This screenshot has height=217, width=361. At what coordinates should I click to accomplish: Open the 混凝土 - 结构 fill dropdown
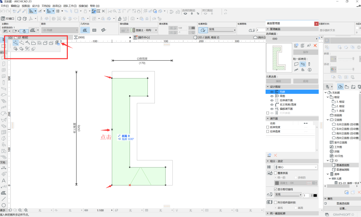pyautogui.click(x=143, y=30)
